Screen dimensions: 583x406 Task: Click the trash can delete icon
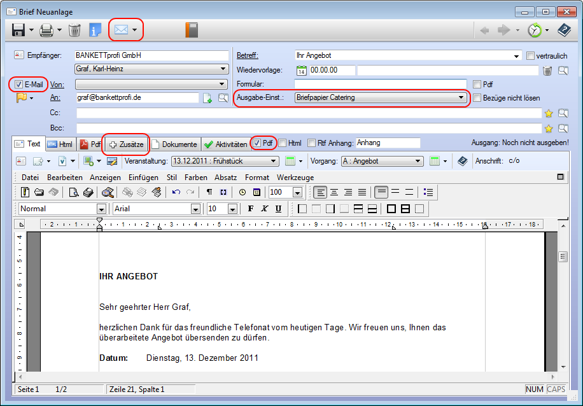pos(74,30)
